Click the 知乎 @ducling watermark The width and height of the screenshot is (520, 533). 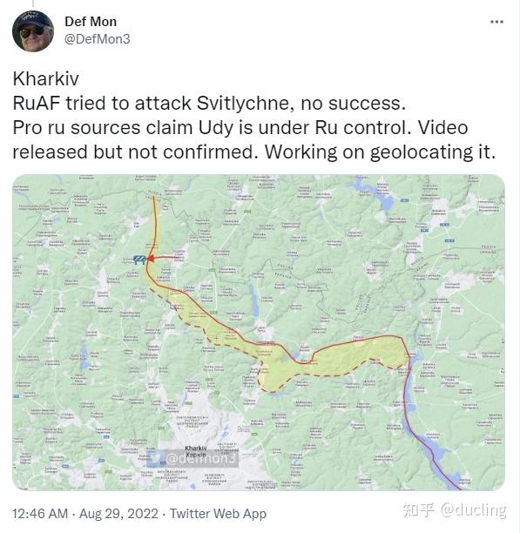[455, 509]
